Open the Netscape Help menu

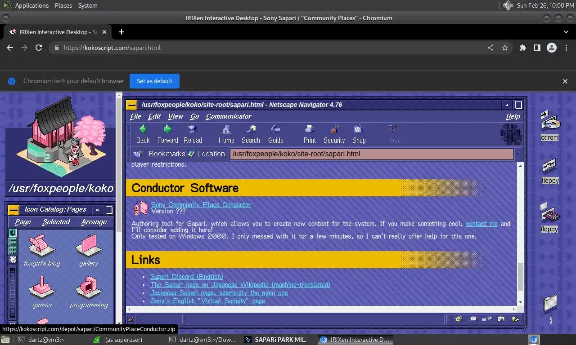point(513,116)
